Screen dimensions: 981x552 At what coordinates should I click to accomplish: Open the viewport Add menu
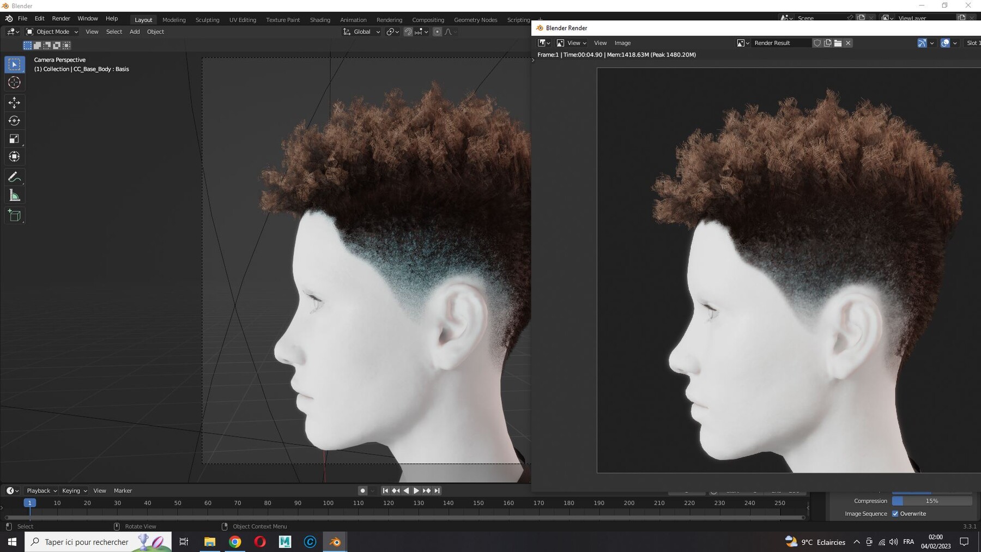pos(135,32)
